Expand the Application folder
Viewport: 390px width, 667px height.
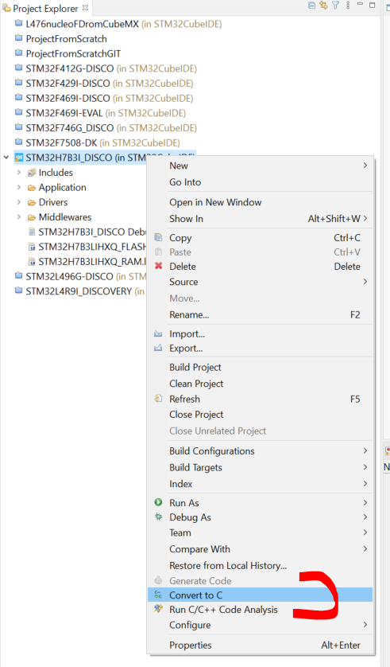pyautogui.click(x=19, y=187)
